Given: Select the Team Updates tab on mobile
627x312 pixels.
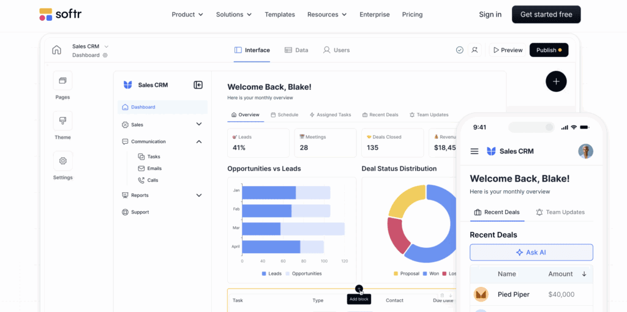Looking at the screenshot, I should click(560, 212).
